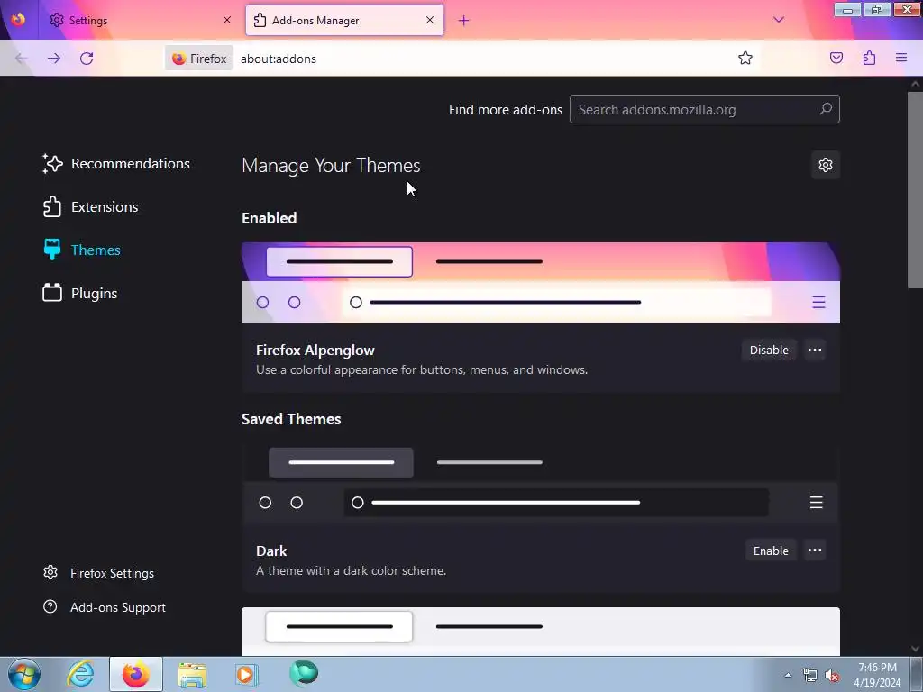Open the clock showing 7:46 PM
Screen dimensions: 923x692
click(x=877, y=675)
